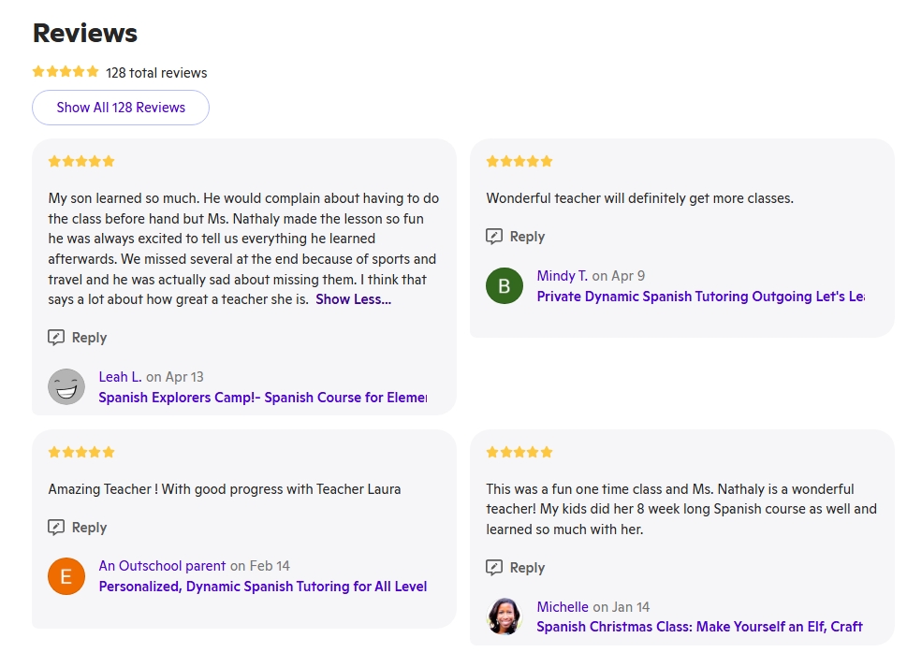Viewport: 907px width, 667px height.
Task: Click the reply icon under Leah's review
Action: [x=56, y=338]
